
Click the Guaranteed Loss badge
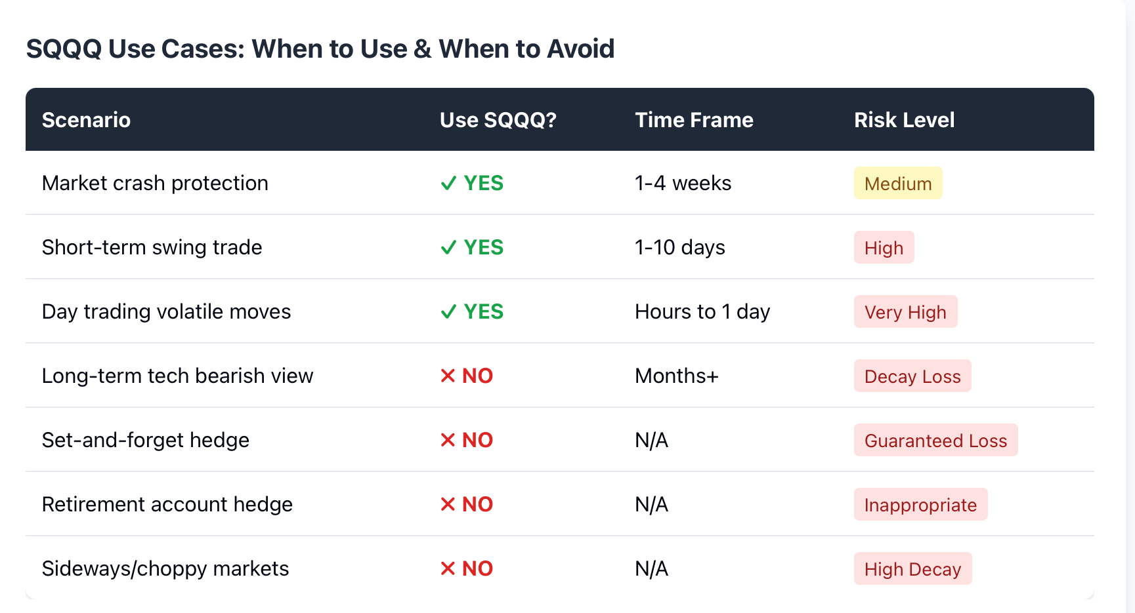pos(935,441)
